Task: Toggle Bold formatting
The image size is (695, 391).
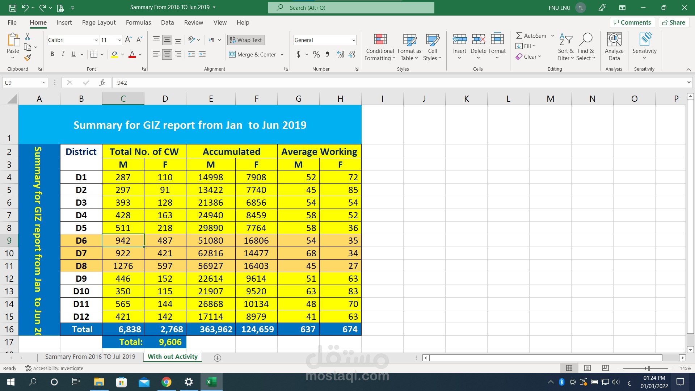Action: click(x=52, y=54)
